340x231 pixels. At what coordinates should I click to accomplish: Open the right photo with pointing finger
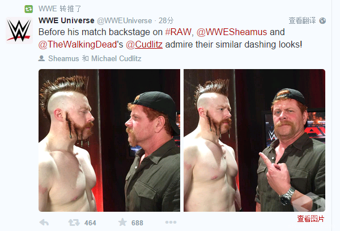(x=254, y=140)
